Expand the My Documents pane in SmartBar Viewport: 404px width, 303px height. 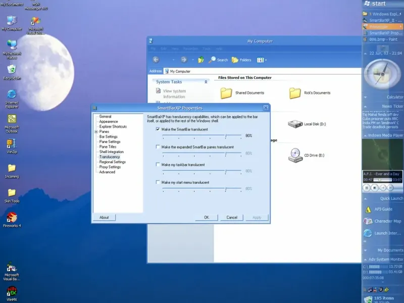point(365,250)
